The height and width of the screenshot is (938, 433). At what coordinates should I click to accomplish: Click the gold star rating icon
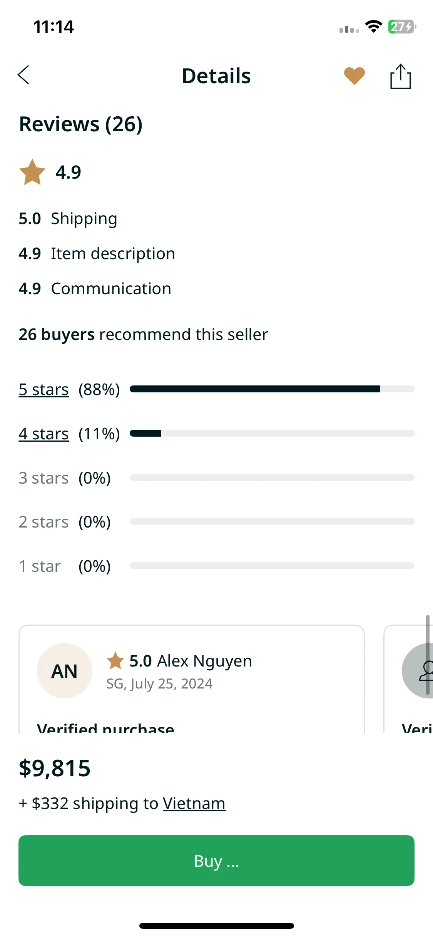click(x=32, y=172)
